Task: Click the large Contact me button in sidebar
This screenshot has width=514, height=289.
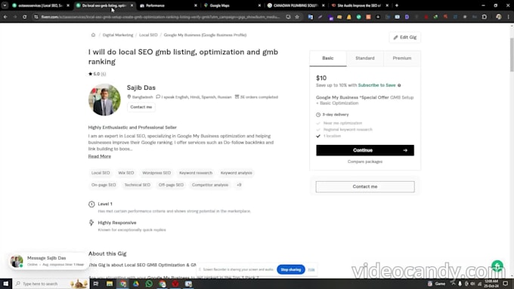Action: [x=365, y=186]
